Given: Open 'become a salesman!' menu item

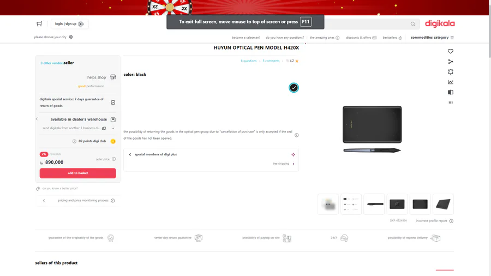Looking at the screenshot, I should [x=246, y=38].
